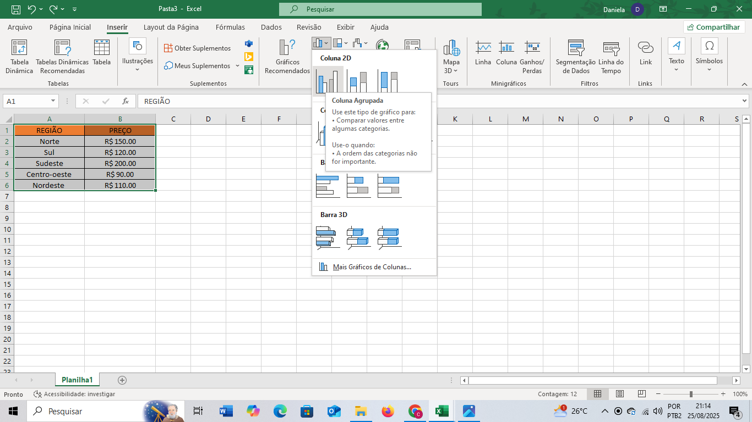Add a new sheet with the plus button

[122, 380]
